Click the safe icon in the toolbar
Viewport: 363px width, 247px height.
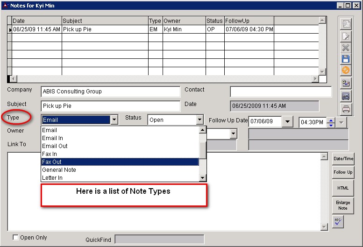point(346,96)
